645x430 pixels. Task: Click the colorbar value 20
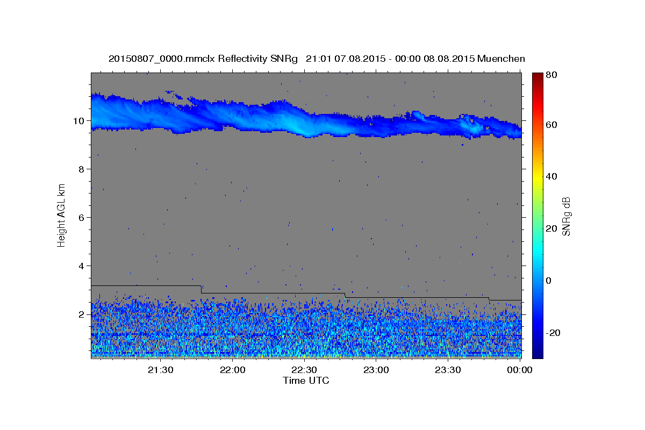[x=552, y=228]
